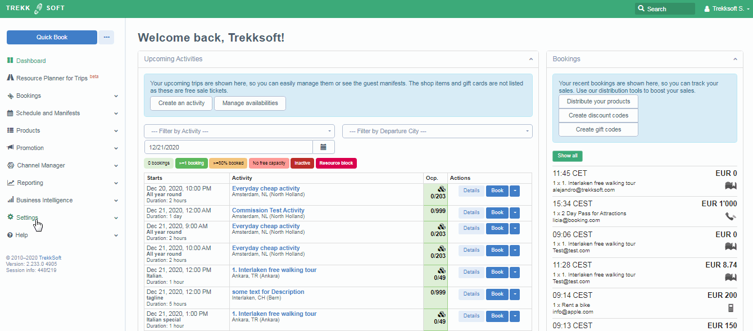Click the '>=1 booking' legend label

(x=192, y=164)
